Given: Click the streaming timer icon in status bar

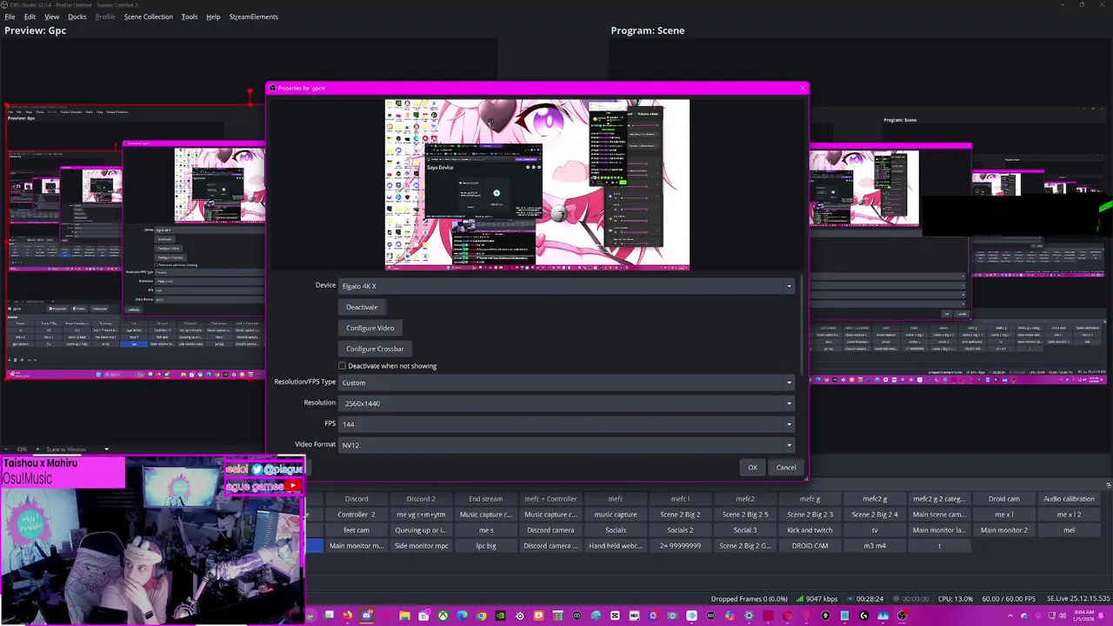Looking at the screenshot, I should pyautogui.click(x=849, y=598).
